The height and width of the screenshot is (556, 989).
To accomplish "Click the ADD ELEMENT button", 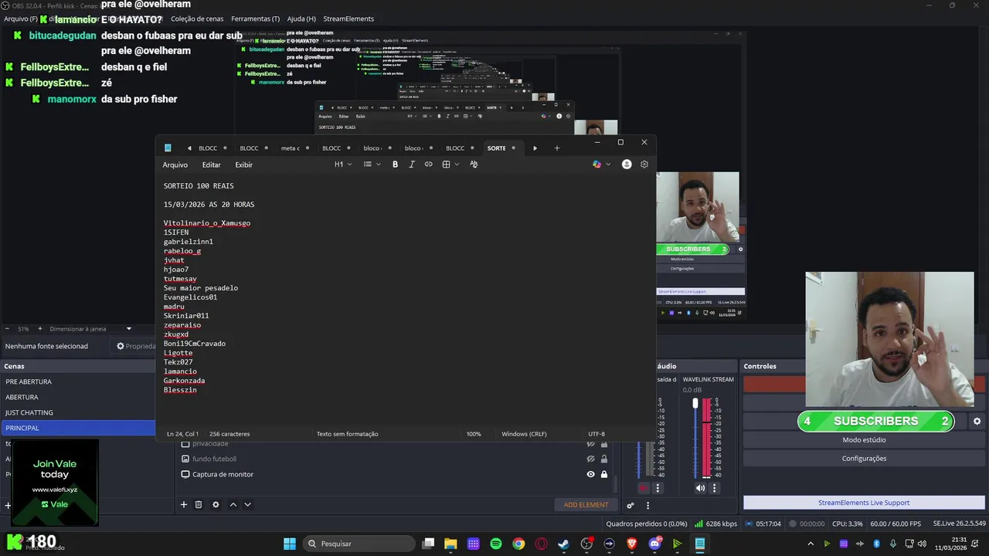I will point(586,505).
